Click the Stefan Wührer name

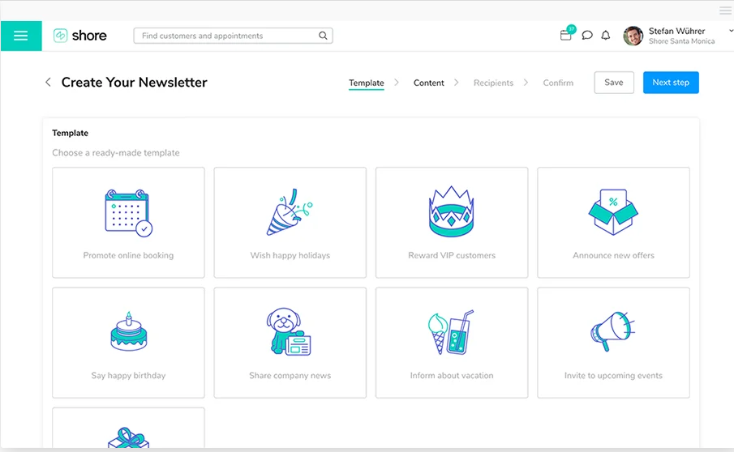(677, 31)
